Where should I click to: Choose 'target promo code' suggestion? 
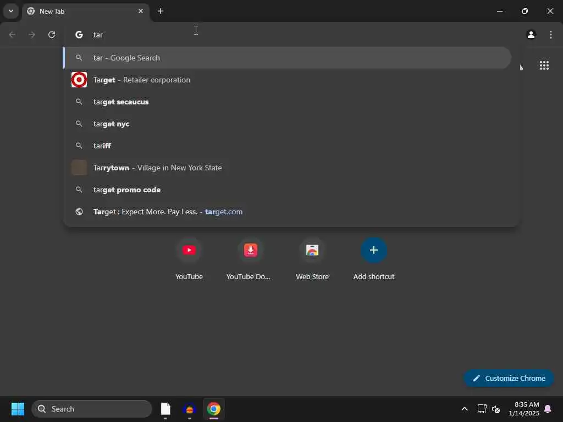coord(287,190)
